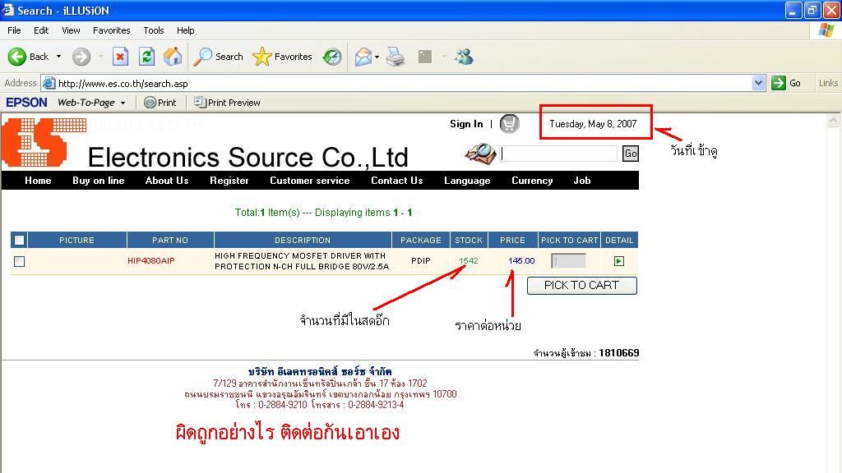Open the File menu

(14, 30)
